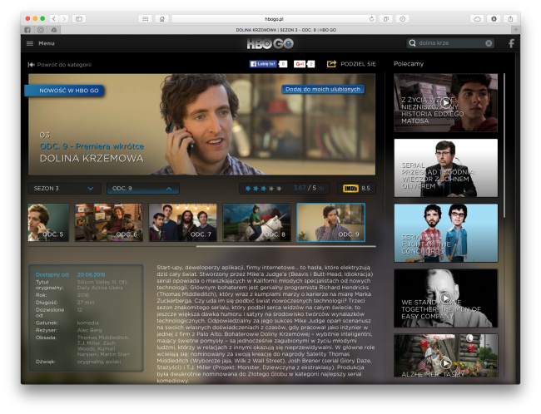Click the Safari history clock icon
541x414 pixels.
tap(402, 19)
